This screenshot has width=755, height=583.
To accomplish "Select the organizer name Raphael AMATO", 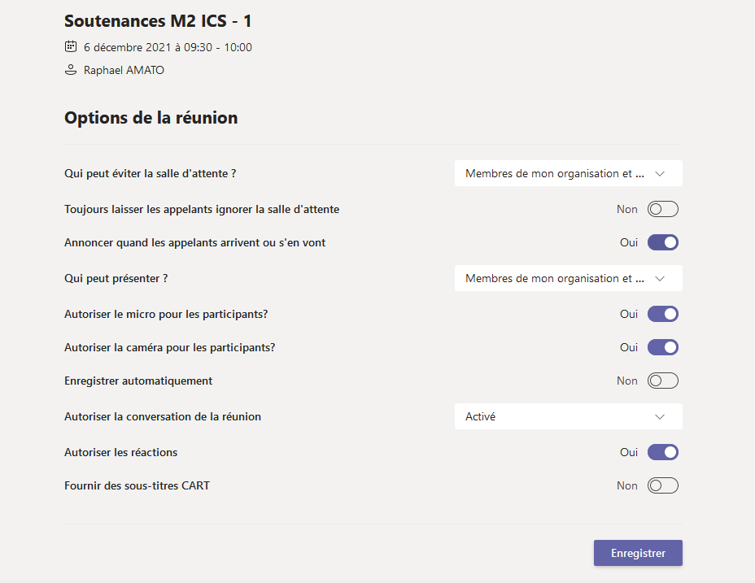I will [x=122, y=70].
